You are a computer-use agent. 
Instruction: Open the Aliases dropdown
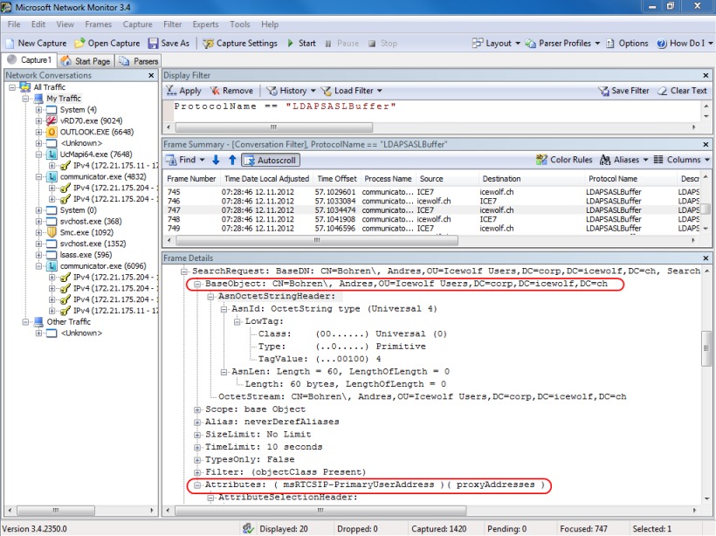623,160
